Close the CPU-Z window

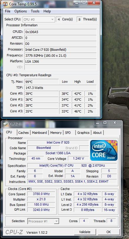[x=115, y=123]
